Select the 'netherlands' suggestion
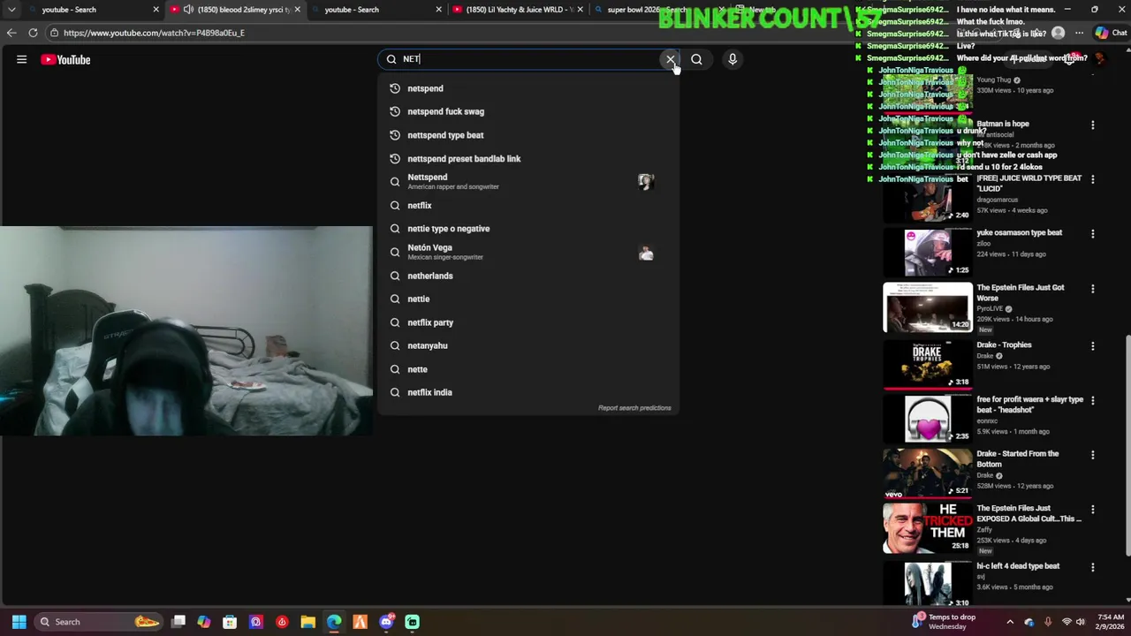Screen dimensions: 1131x636 pyautogui.click(x=528, y=276)
